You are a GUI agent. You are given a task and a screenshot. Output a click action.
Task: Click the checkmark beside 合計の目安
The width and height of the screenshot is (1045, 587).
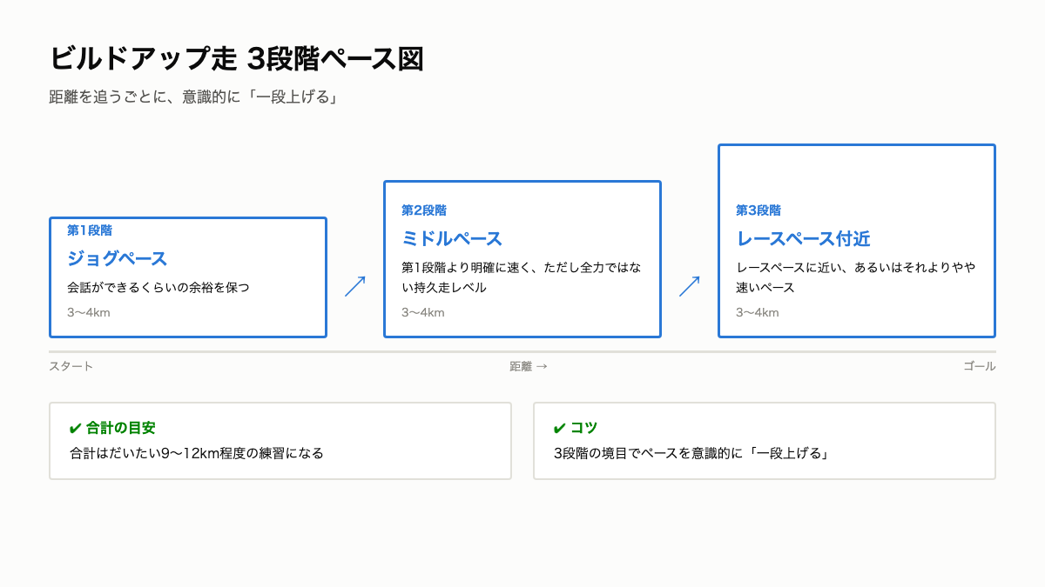pyautogui.click(x=76, y=428)
